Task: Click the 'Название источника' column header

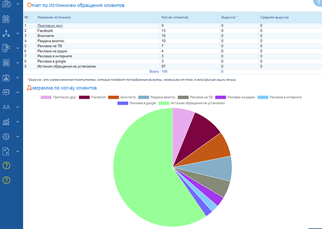Action: coord(54,17)
